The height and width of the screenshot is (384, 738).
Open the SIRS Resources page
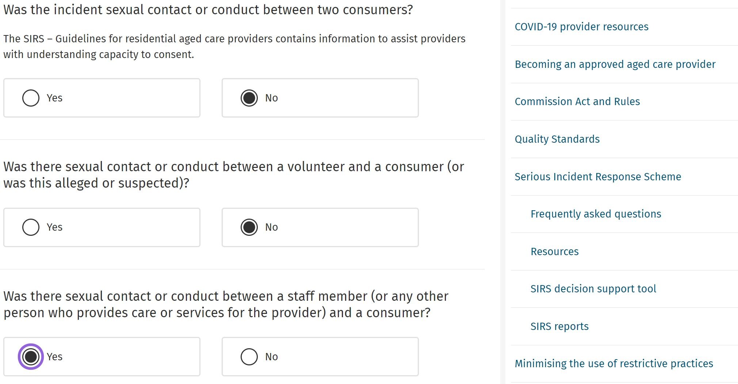[x=555, y=251]
